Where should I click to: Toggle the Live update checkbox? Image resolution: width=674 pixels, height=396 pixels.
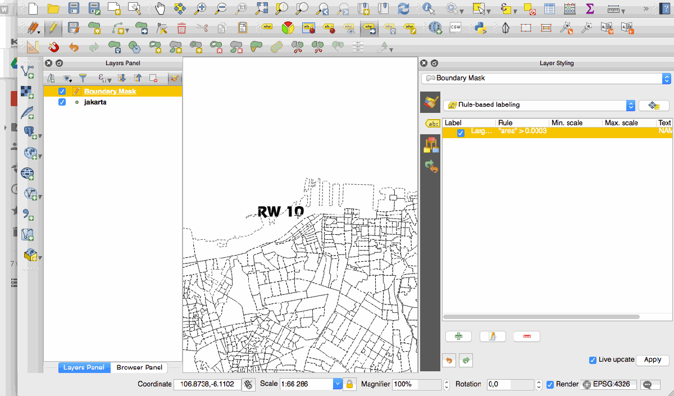click(x=593, y=359)
